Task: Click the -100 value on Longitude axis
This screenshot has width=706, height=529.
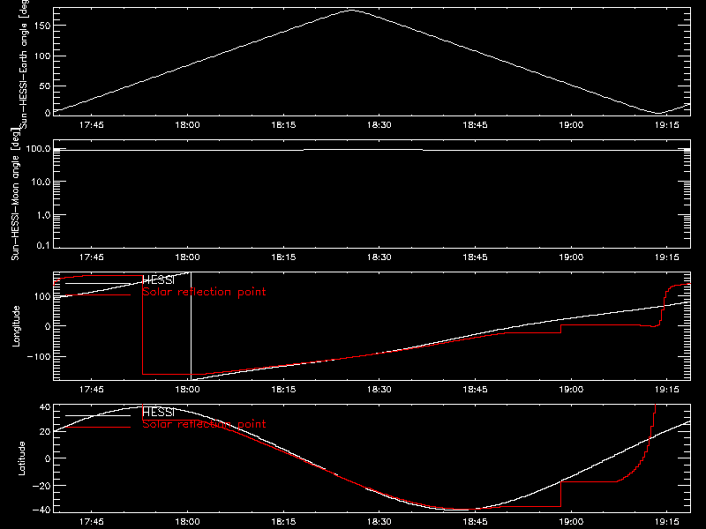Action: (39, 357)
